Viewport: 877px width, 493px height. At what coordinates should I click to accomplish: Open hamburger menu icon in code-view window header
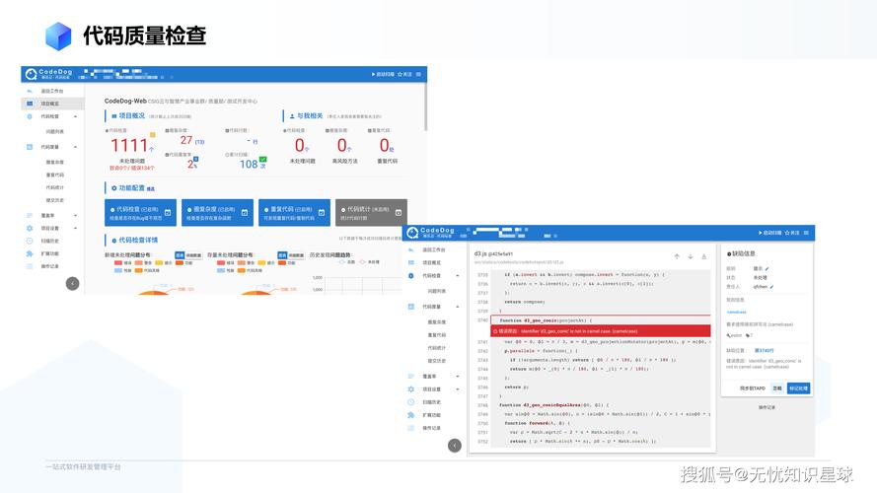coord(806,233)
